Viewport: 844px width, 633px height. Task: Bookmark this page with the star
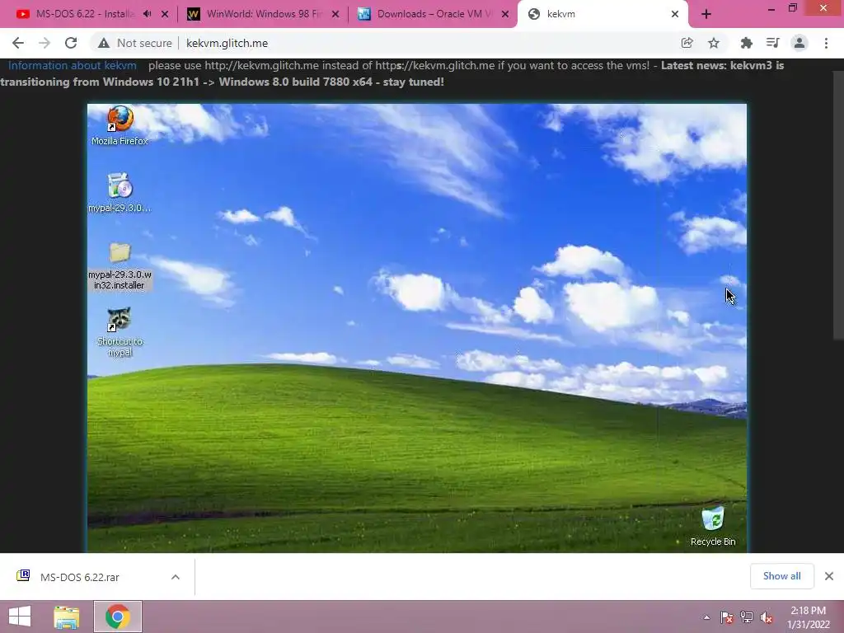coord(714,43)
